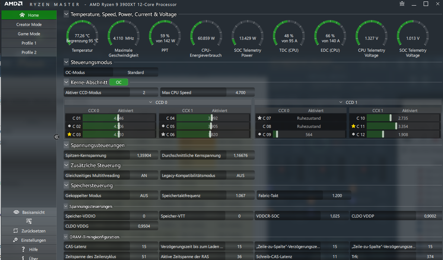Collapse the Kerne-Abschnitt section
Image resolution: width=443 pixels, height=260 pixels.
click(x=66, y=82)
